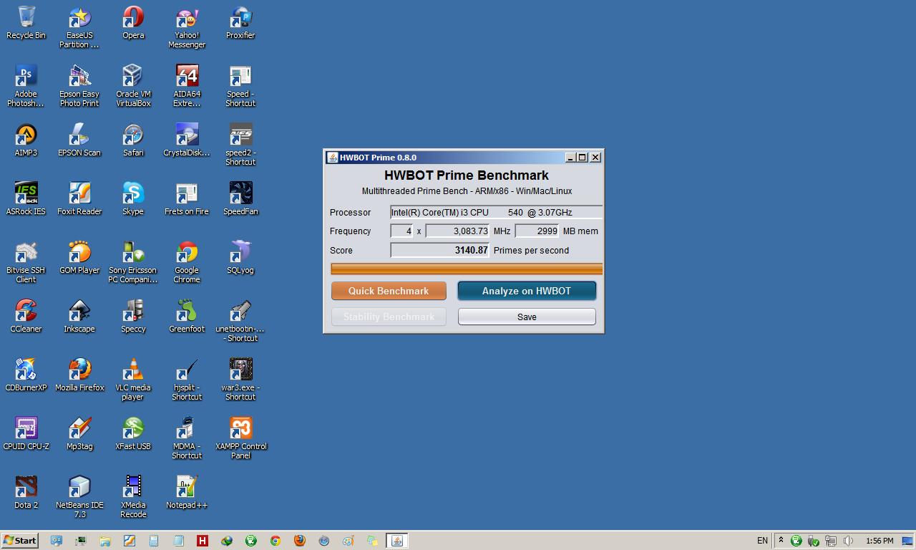Select the VLC media player icon
Viewport: 916px width, 550px height.
[x=133, y=380]
